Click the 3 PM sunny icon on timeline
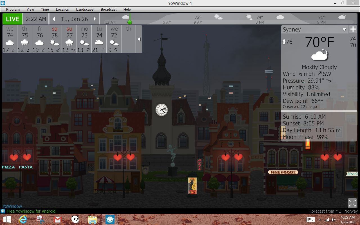Screen dimensions: 360x225 point(249,17)
